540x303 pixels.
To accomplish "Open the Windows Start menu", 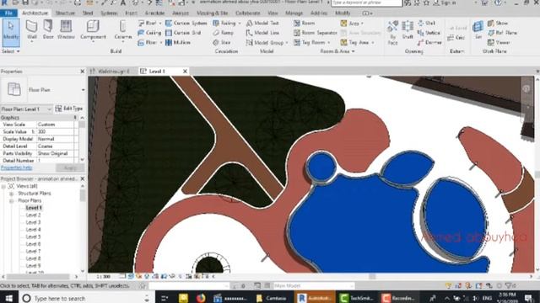I will pyautogui.click(x=8, y=298).
